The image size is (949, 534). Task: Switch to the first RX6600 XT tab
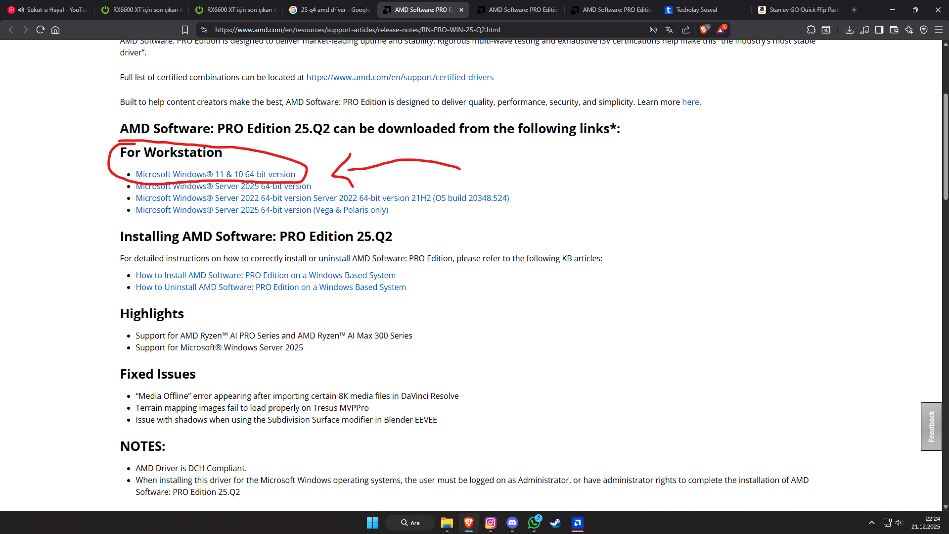[x=141, y=10]
